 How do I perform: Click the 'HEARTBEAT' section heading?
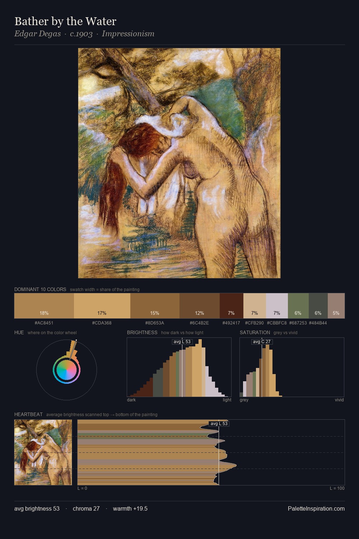tap(28, 414)
